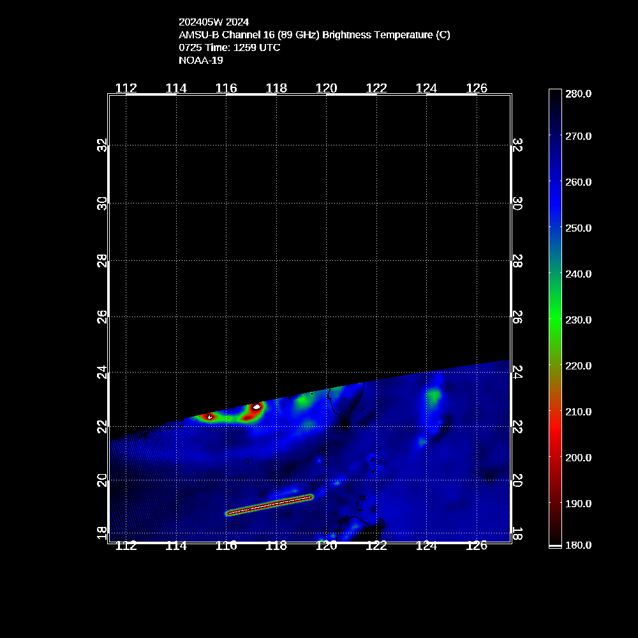The image size is (638, 638).
Task: Click the blue band of the colorbar
Action: click(555, 191)
